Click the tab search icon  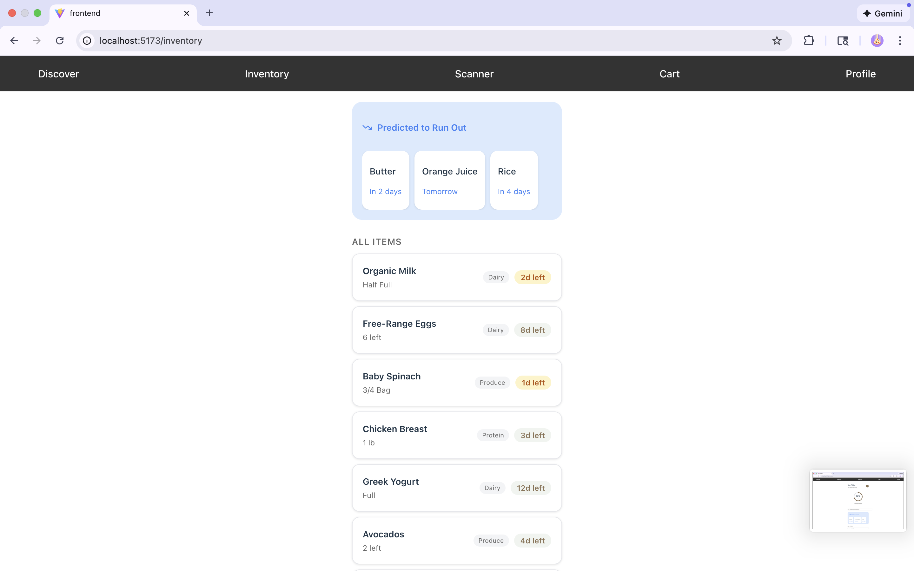[843, 40]
